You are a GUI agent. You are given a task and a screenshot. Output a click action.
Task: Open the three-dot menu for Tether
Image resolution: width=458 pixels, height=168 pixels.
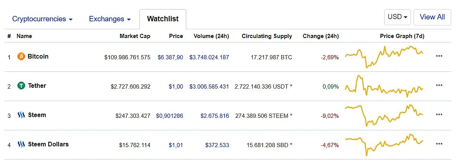[439, 85]
